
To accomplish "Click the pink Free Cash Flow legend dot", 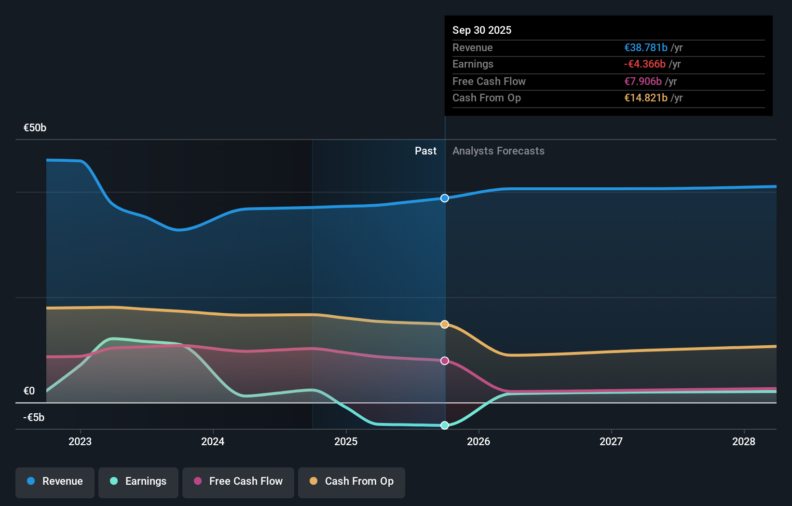I will 197,481.
